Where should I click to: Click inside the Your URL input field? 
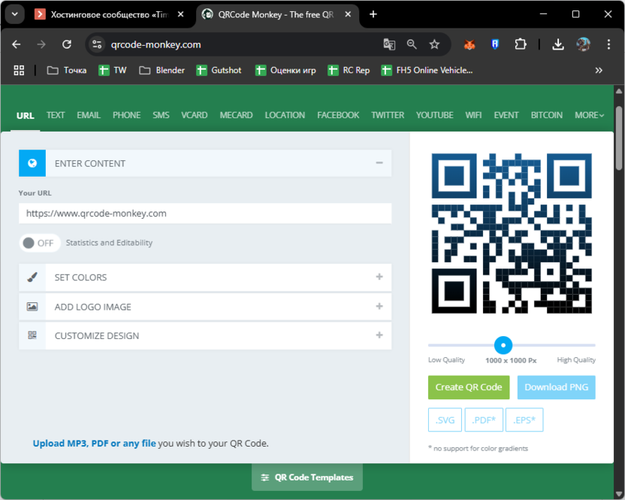coord(205,214)
